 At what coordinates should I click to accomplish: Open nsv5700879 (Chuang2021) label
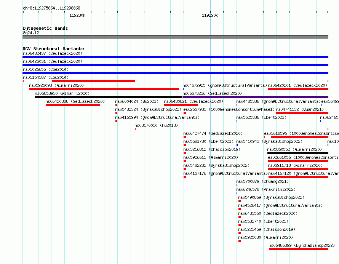[262, 181]
